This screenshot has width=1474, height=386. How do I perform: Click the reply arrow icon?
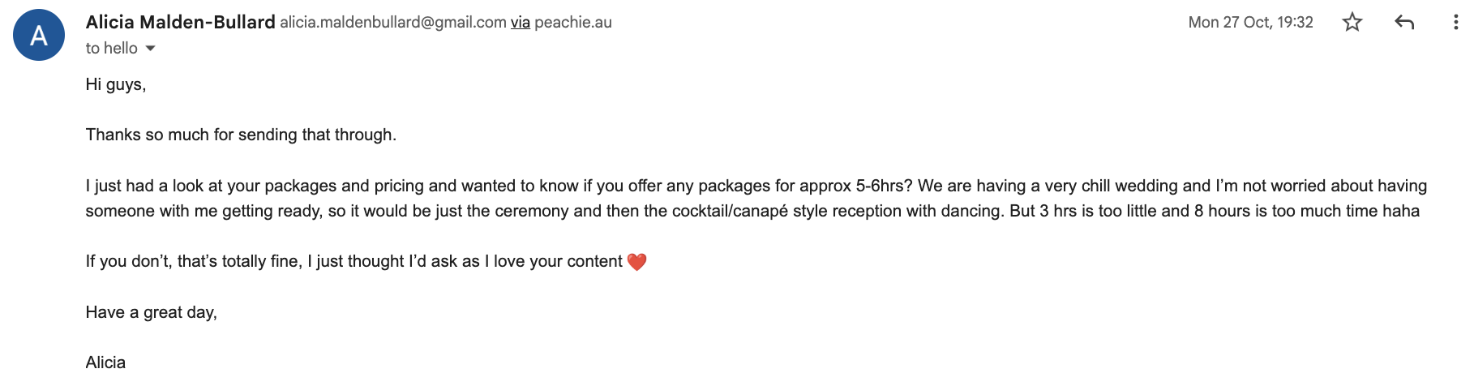[x=1404, y=22]
